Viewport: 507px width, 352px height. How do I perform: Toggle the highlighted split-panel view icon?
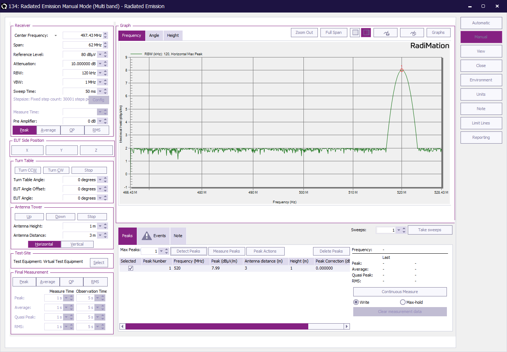[366, 33]
